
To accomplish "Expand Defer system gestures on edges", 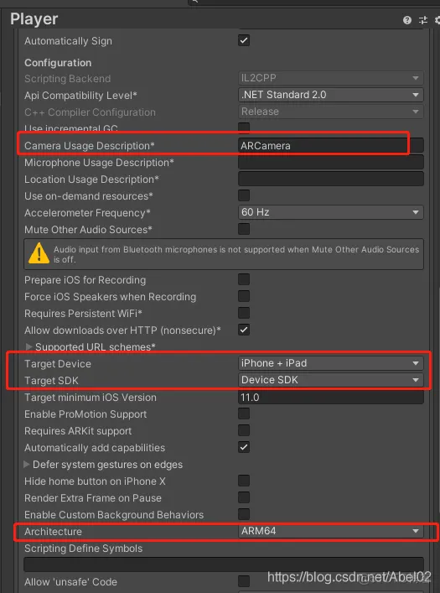I will 27,464.
